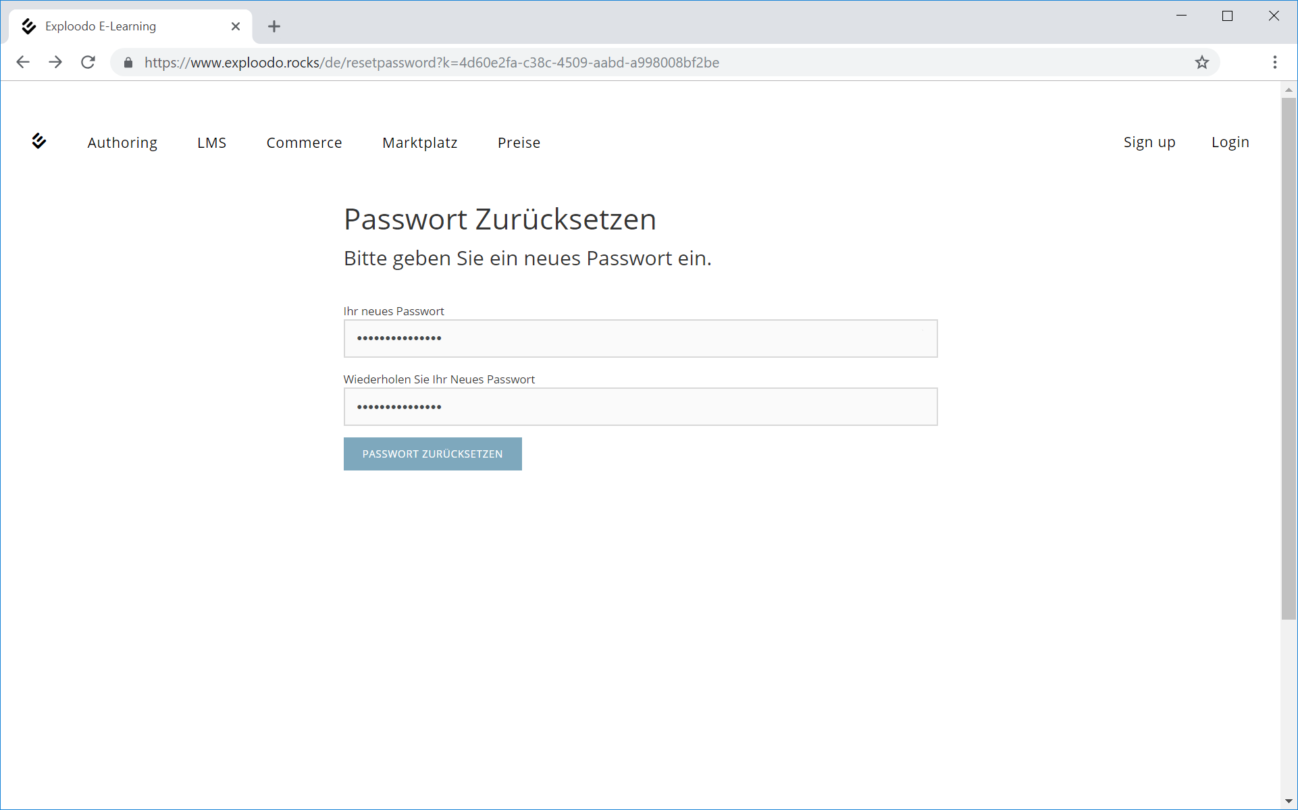Open the Authoring menu item
This screenshot has width=1298, height=810.
[122, 142]
